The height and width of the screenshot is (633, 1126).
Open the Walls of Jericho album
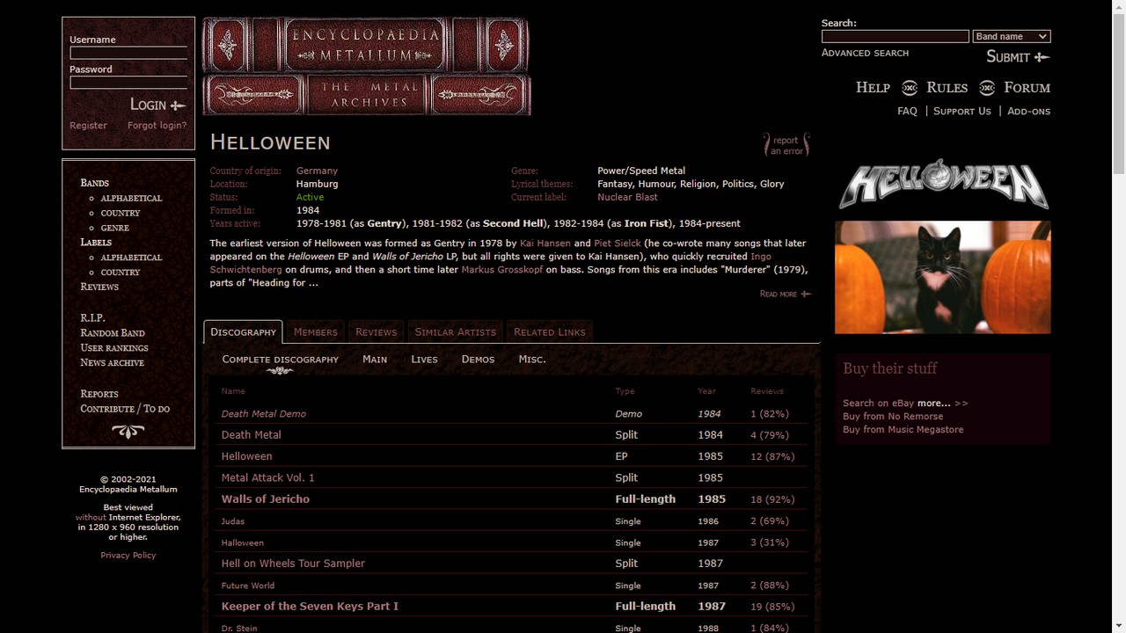266,499
